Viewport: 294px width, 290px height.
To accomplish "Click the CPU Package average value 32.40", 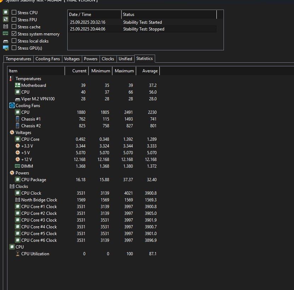I will click(152, 180).
